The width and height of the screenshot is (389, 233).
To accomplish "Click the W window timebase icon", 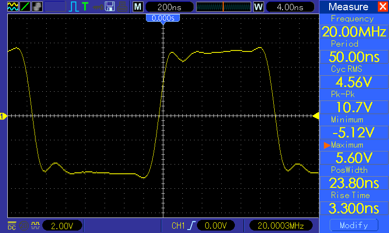I will pyautogui.click(x=258, y=7).
